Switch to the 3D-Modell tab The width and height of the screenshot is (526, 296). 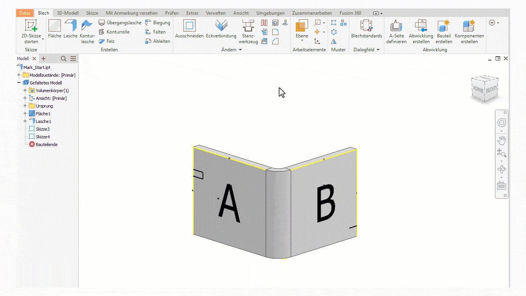67,13
